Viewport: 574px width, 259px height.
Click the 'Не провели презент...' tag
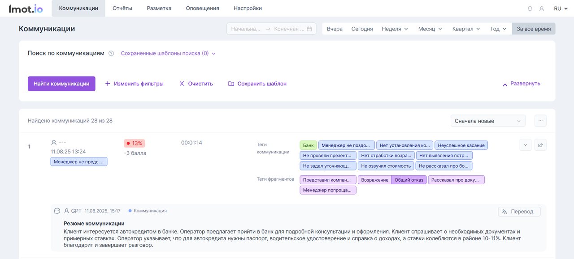328,156
